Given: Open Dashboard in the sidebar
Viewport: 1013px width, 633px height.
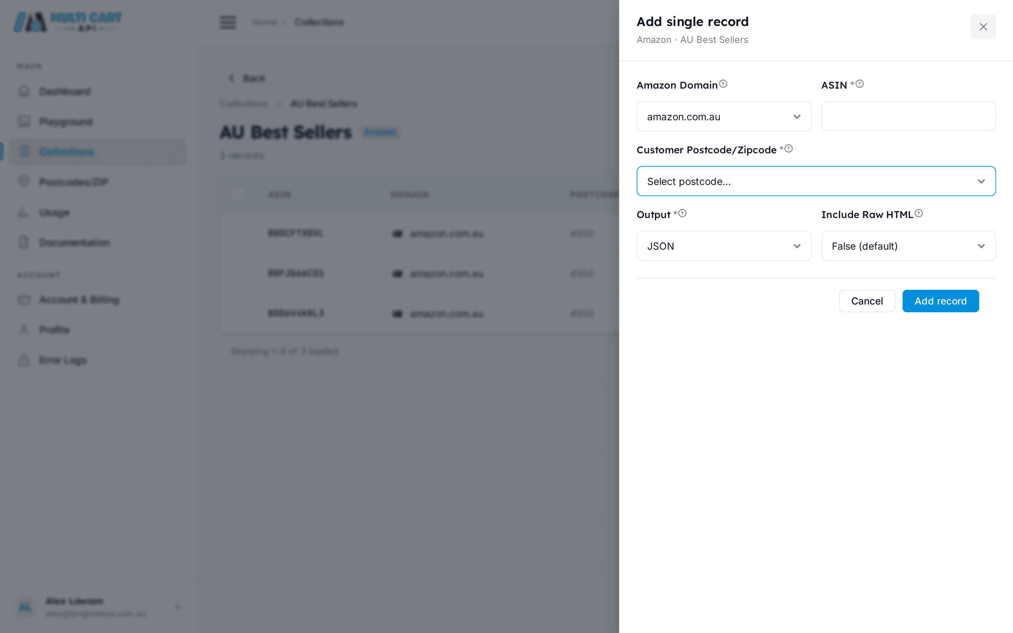Looking at the screenshot, I should pos(98,91).
